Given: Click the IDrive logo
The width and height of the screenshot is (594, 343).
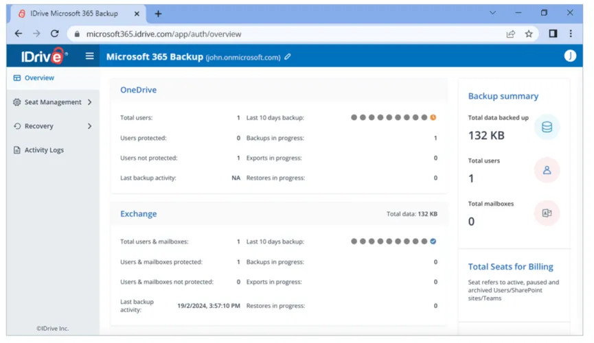Looking at the screenshot, I should [x=44, y=56].
